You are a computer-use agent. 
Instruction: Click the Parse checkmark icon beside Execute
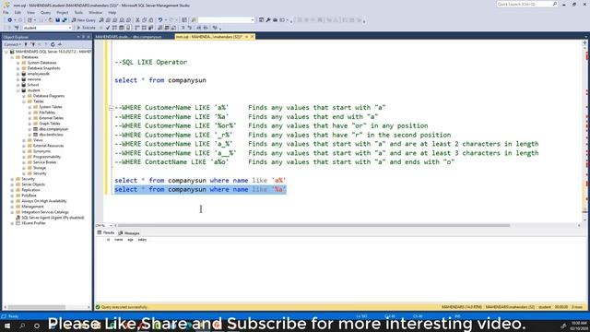tap(108, 28)
